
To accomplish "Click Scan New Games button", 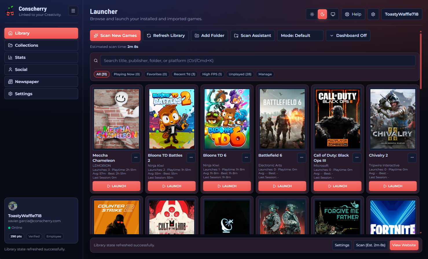I will pos(115,35).
